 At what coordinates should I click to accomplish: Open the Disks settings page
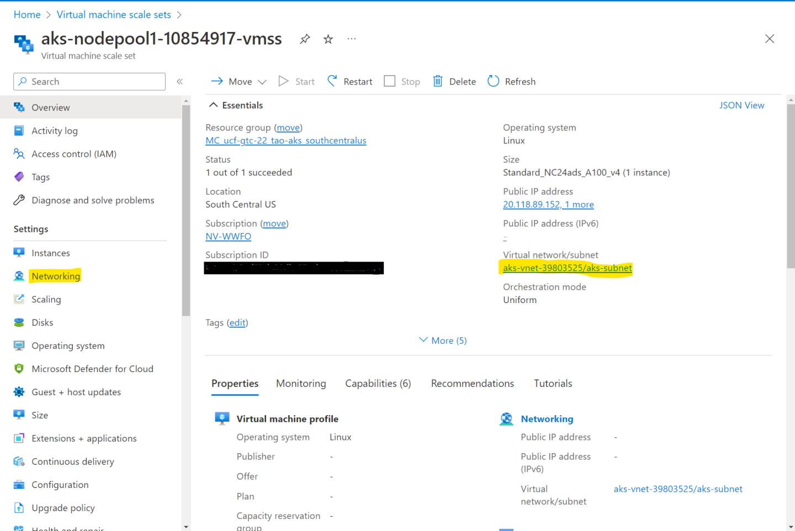(x=43, y=322)
